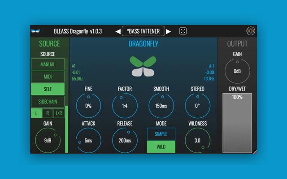Click the FACTOR 1:4 knob
Screen dimensions: 287x179
pyautogui.click(x=125, y=106)
